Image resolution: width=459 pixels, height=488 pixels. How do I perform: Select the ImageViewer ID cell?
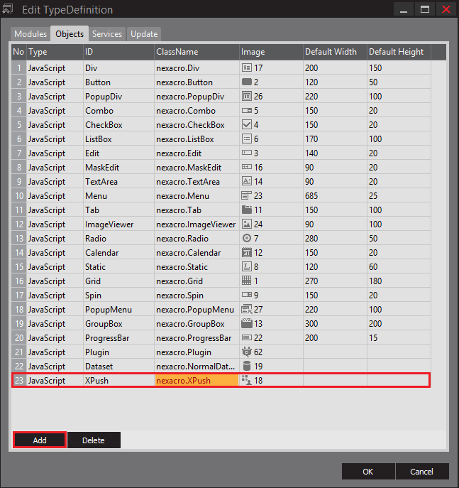(118, 224)
